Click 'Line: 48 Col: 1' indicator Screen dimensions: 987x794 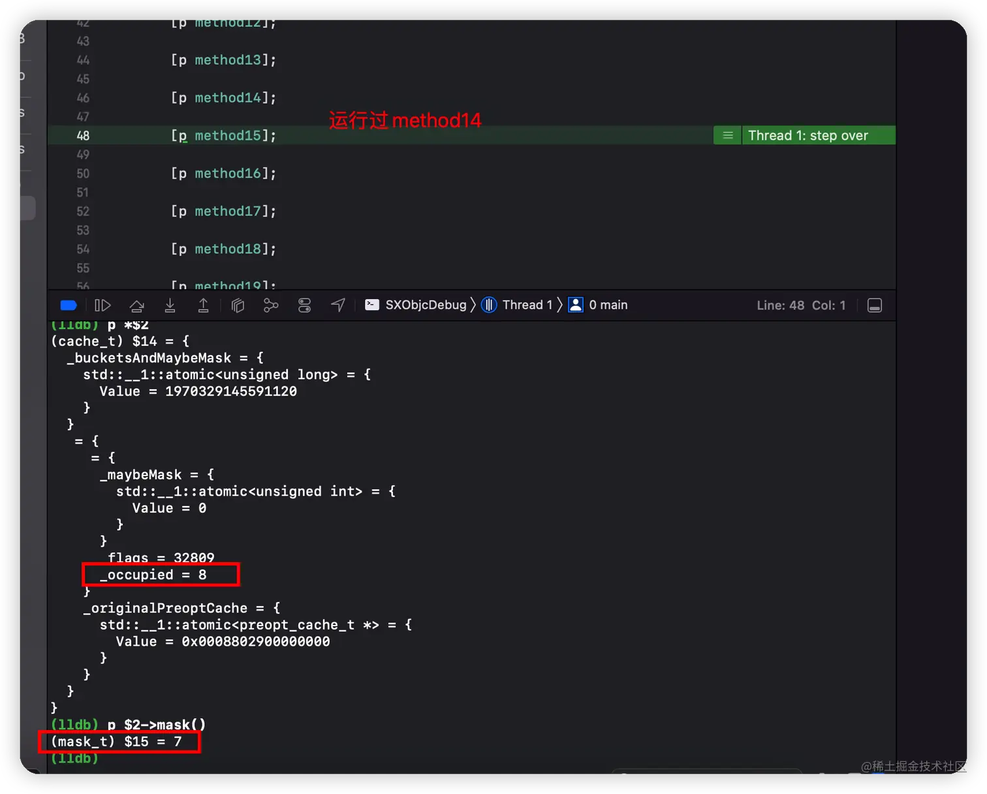(801, 305)
